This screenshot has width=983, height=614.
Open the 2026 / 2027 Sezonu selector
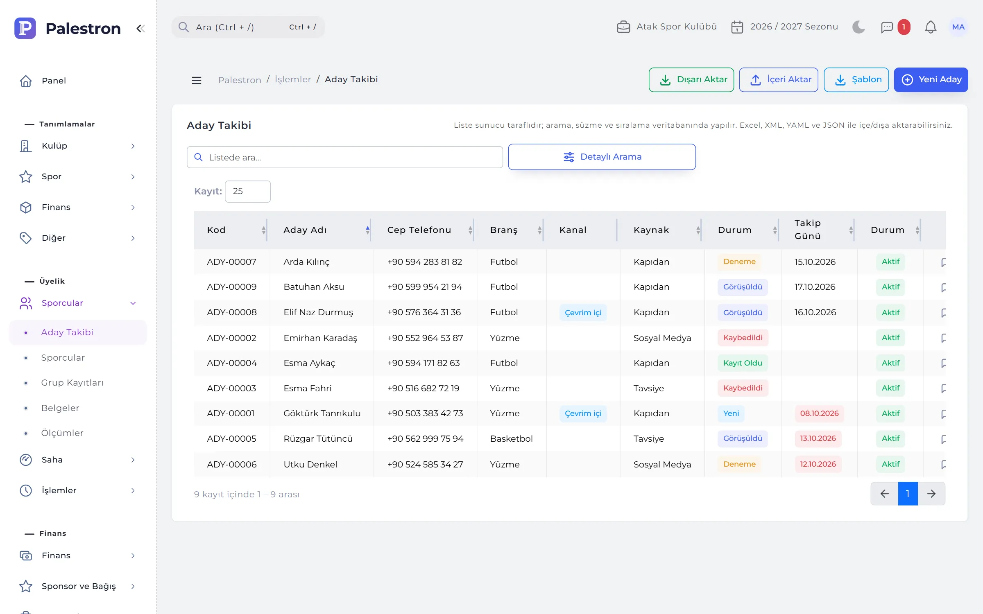click(x=784, y=27)
